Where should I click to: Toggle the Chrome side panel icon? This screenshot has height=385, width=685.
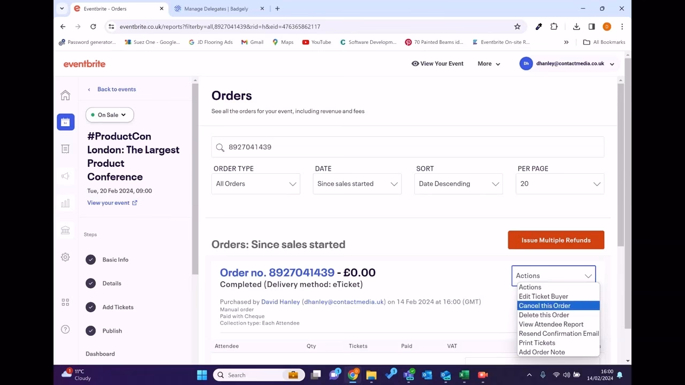point(591,26)
